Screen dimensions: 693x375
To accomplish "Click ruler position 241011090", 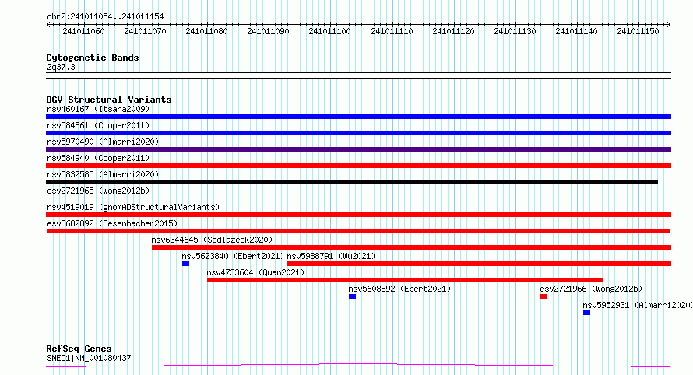I will [x=269, y=31].
